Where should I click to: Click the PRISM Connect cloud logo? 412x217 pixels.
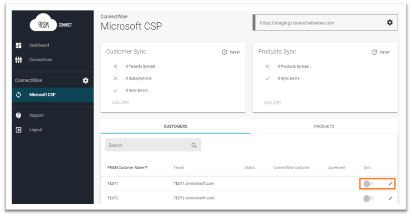tap(51, 23)
